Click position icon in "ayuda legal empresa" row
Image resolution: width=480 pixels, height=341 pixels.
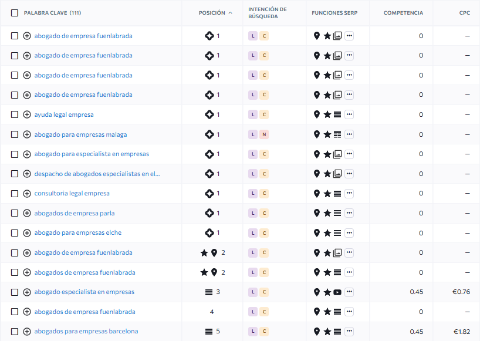(209, 114)
